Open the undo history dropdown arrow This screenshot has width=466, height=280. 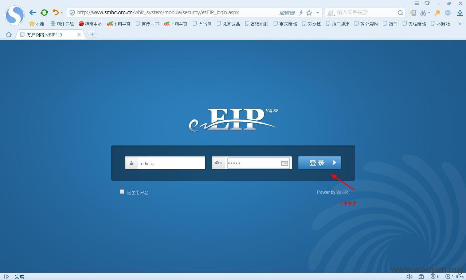pos(62,13)
